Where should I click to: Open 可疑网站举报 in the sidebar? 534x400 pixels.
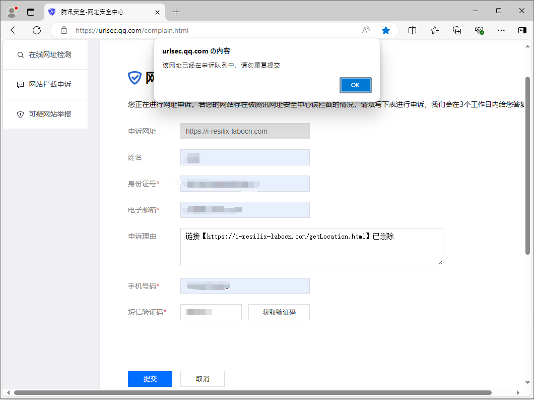click(x=45, y=114)
